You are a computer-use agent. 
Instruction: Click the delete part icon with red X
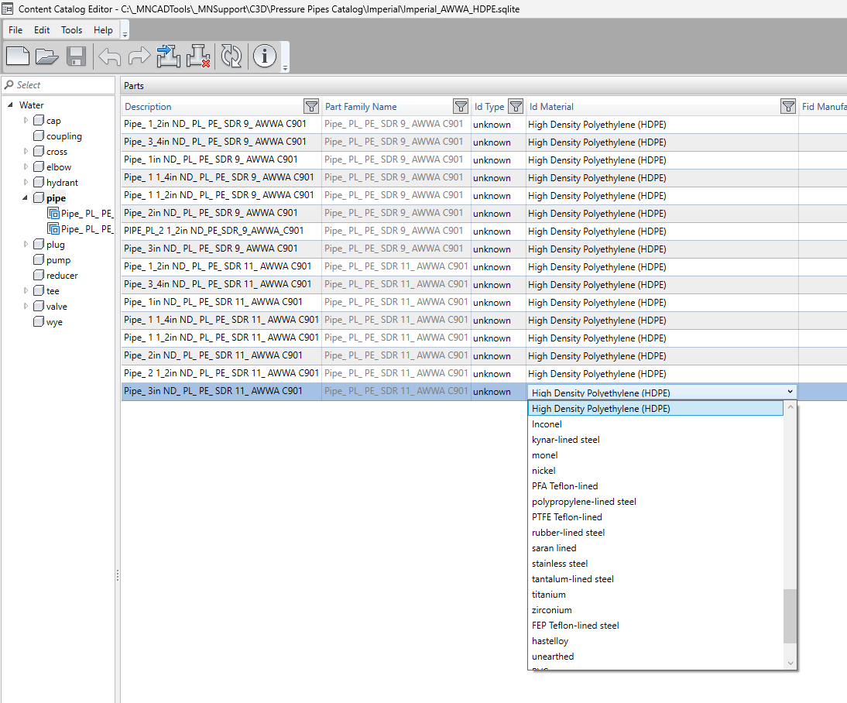click(x=198, y=57)
